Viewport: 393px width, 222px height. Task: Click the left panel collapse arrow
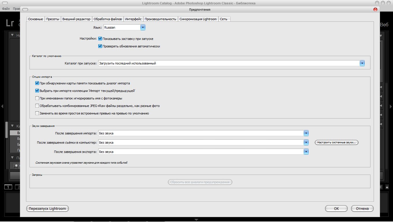click(x=2, y=106)
